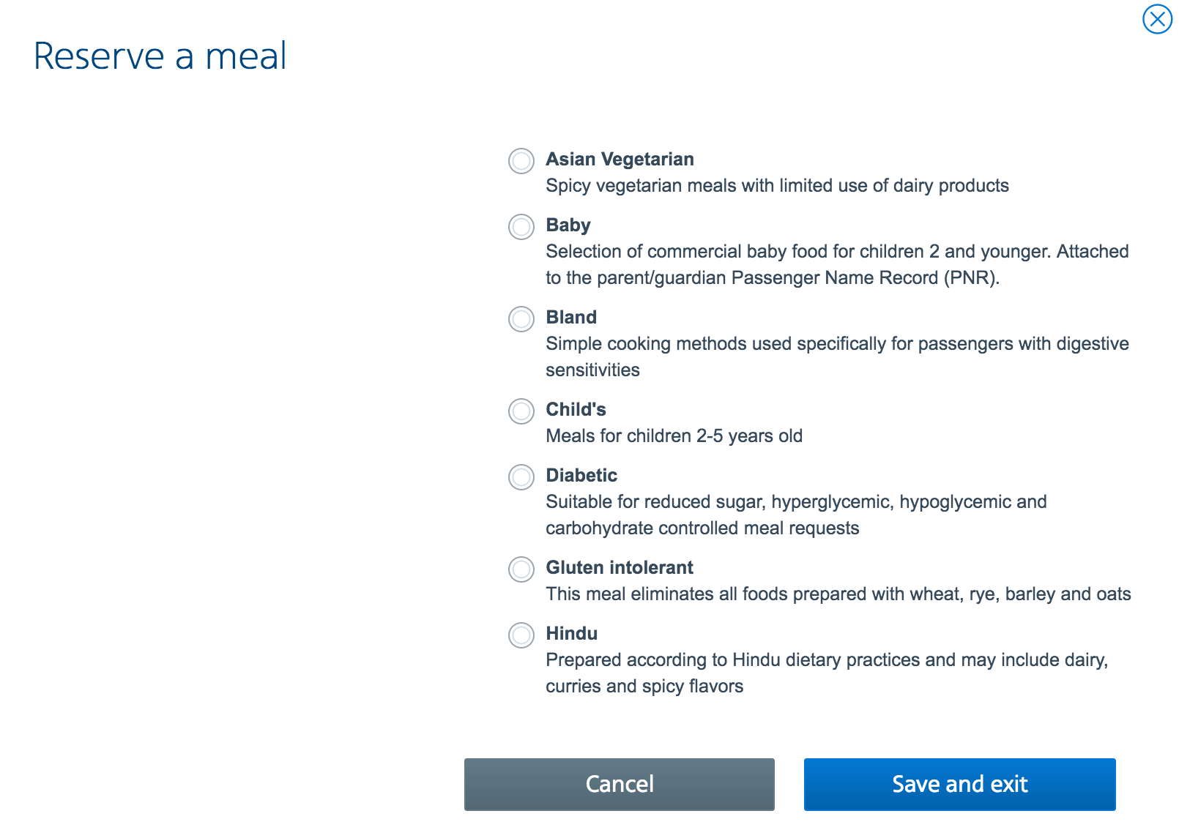
Task: Choose the Baby meal radio button
Action: [521, 227]
